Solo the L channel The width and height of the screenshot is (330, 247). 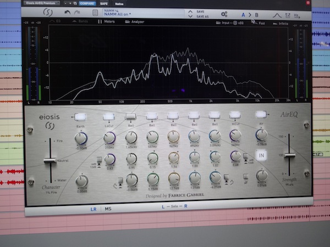[x=163, y=207]
